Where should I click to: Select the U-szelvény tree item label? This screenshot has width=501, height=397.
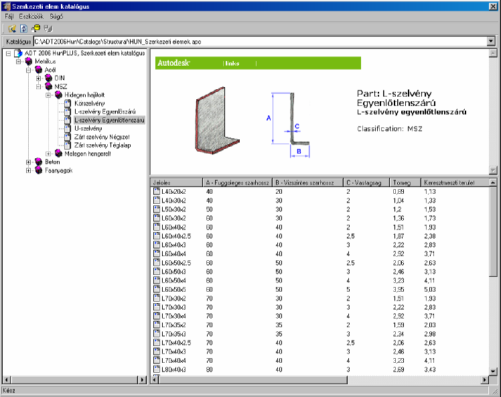pyautogui.click(x=88, y=128)
